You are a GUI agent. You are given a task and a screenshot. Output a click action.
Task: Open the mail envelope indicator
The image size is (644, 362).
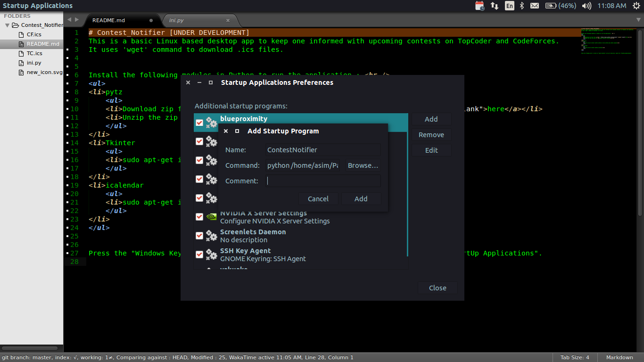pos(535,6)
